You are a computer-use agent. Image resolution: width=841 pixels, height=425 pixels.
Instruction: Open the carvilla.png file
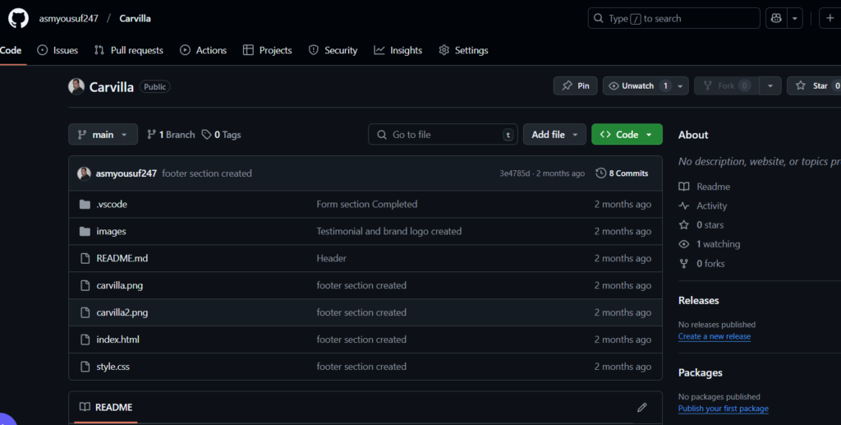click(120, 285)
